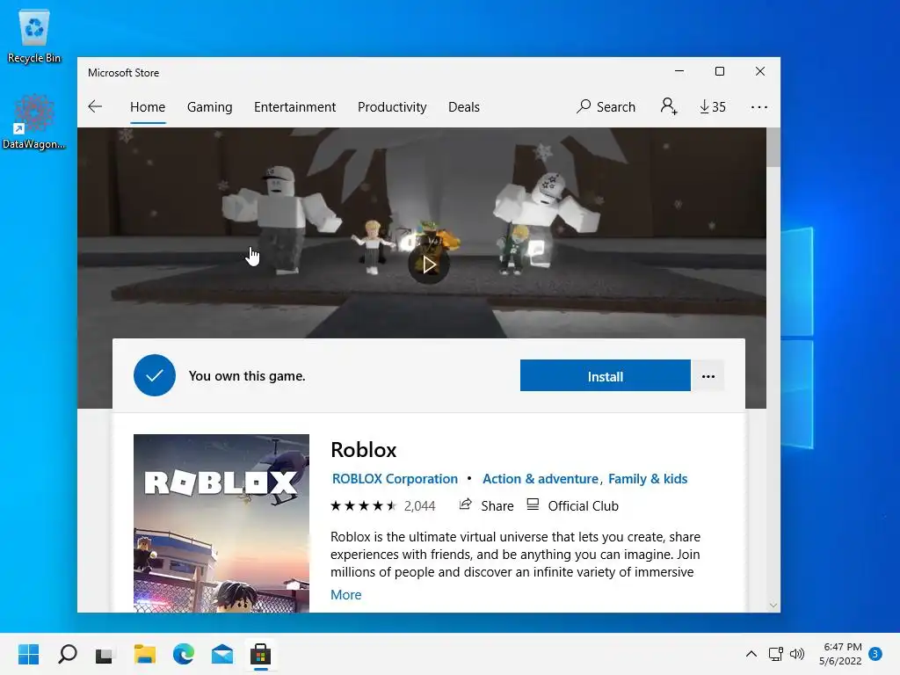Open taskbar Search
The image size is (900, 675).
coord(68,654)
